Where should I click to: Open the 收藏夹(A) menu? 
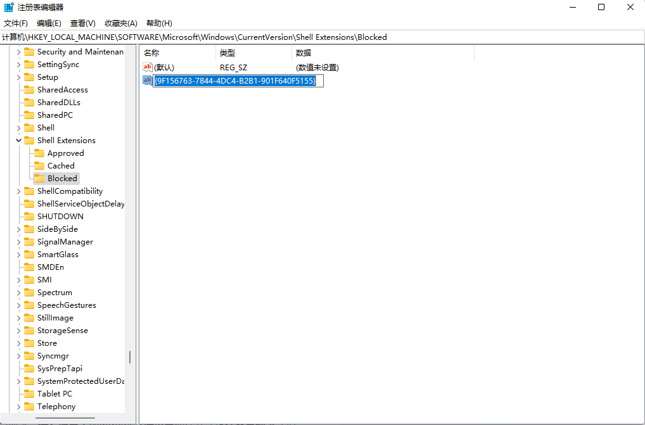click(121, 23)
